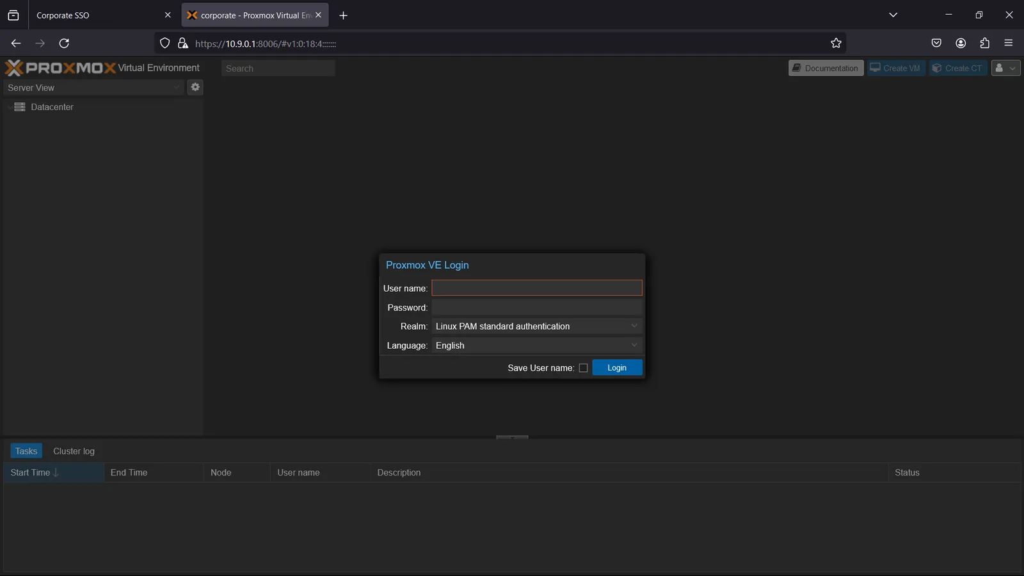Click the Save to Pocket icon

click(936, 44)
